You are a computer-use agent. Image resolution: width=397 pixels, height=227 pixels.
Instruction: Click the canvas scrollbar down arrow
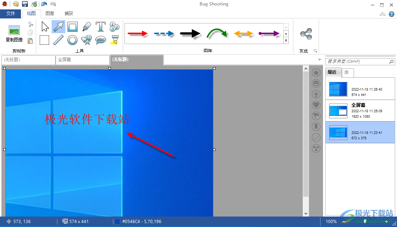point(306,214)
